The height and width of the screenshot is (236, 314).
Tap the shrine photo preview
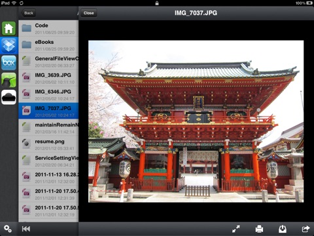click(196, 121)
